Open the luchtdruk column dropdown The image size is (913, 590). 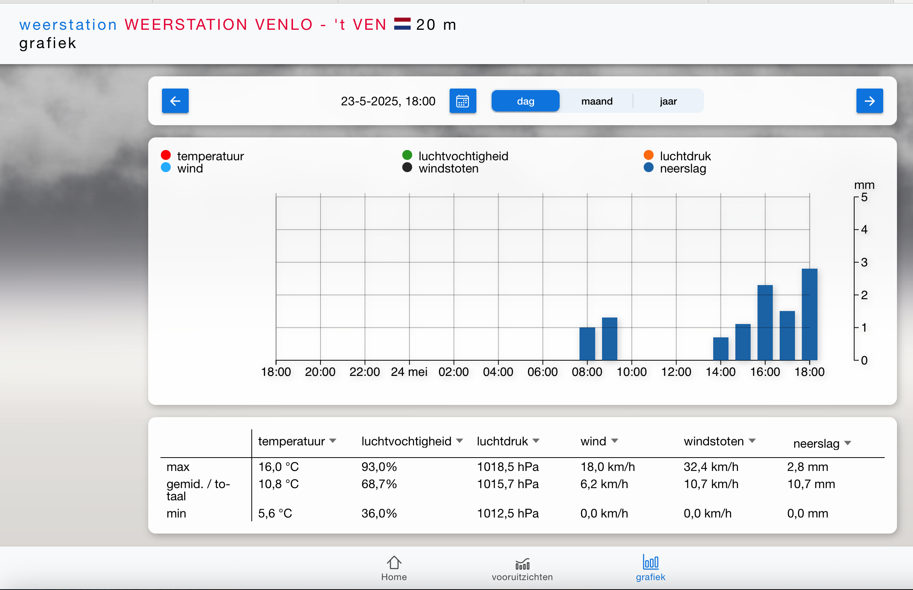pos(536,441)
